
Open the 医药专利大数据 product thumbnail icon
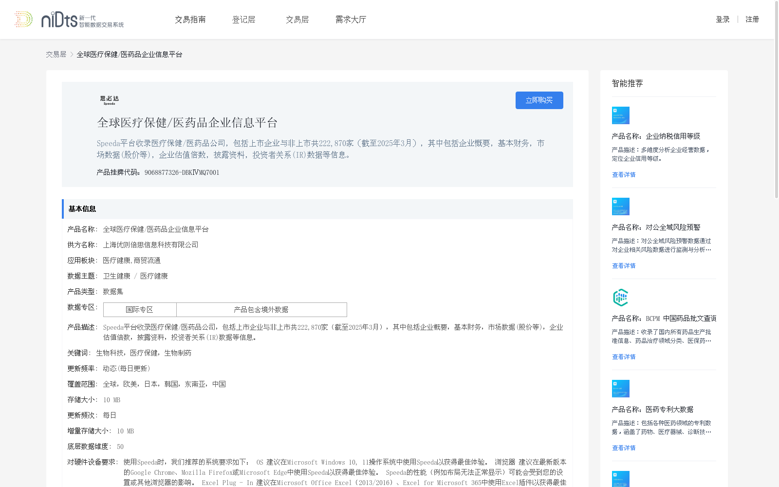[620, 389]
